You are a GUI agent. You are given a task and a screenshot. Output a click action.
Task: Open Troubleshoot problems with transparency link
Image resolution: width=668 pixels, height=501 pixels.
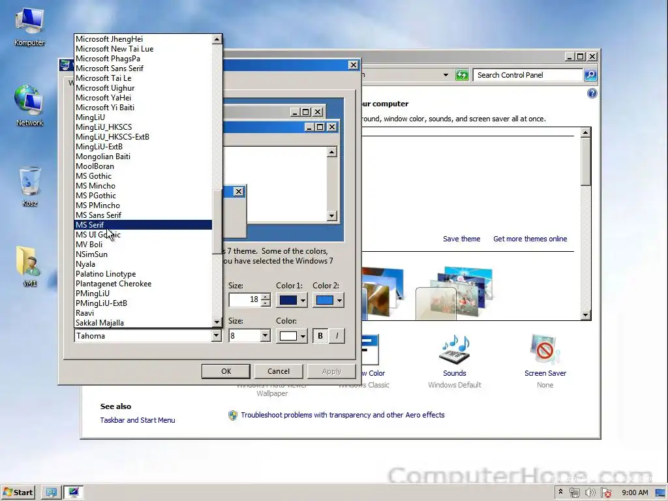[x=342, y=415]
